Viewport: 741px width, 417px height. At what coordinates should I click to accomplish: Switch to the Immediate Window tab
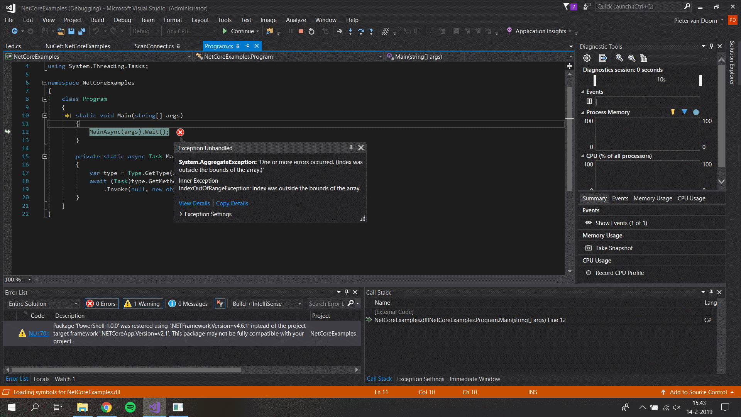point(475,379)
